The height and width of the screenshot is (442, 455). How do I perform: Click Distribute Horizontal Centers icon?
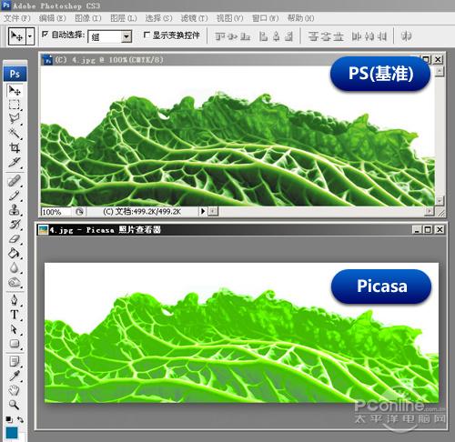click(369, 36)
